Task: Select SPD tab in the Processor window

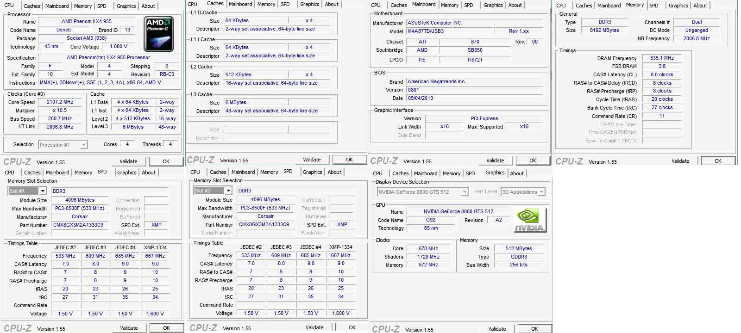Action: click(102, 6)
